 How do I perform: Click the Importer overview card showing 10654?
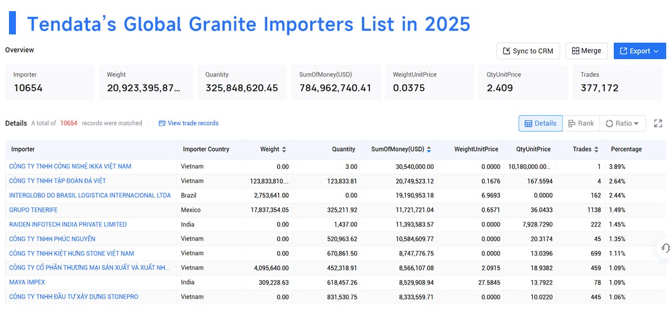[50, 83]
